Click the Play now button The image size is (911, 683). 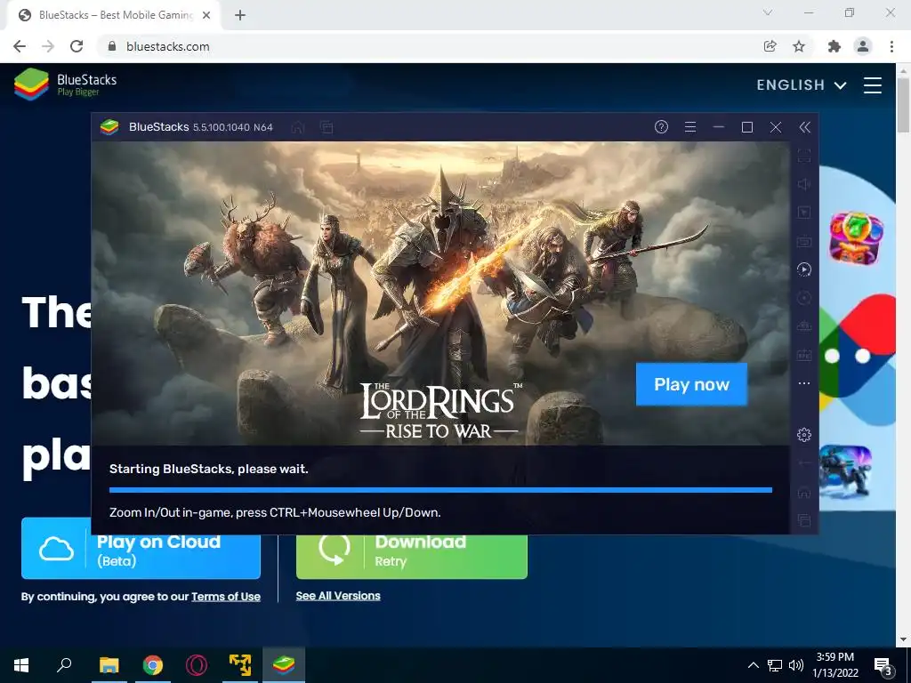691,384
